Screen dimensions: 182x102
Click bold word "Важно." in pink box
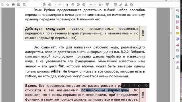(31, 86)
